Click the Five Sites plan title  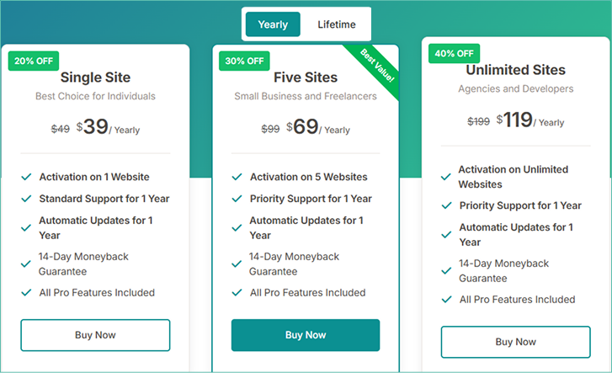coord(305,77)
